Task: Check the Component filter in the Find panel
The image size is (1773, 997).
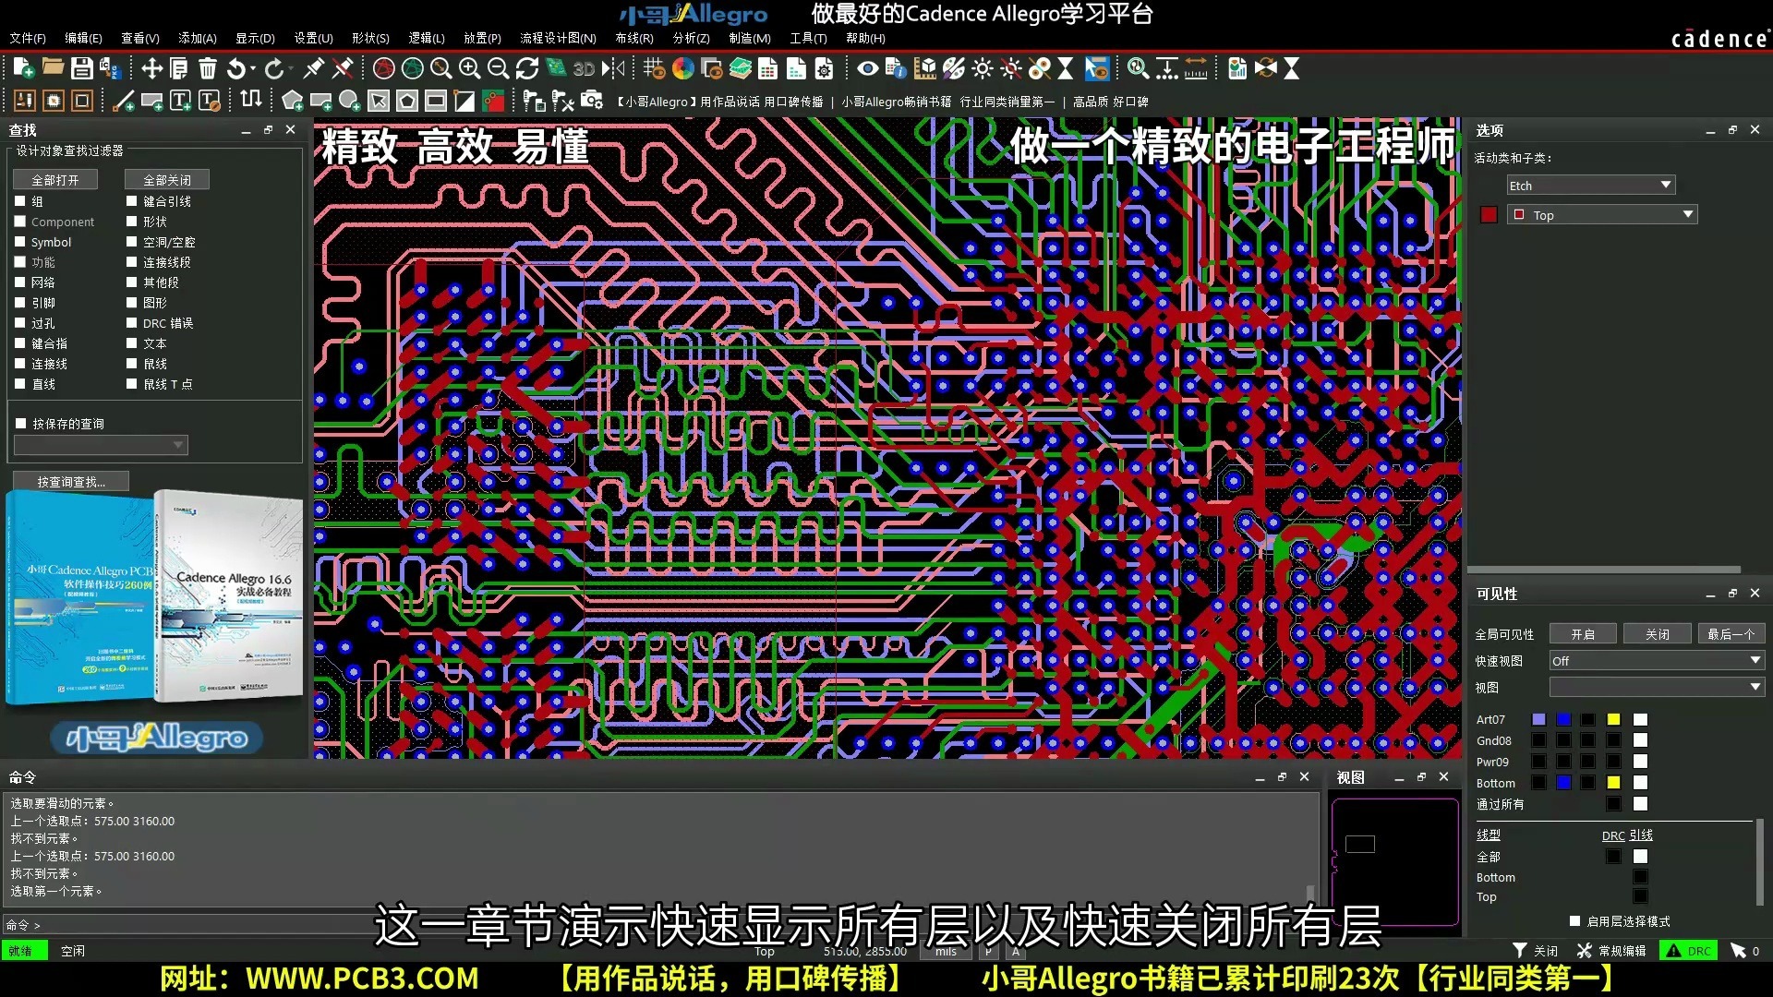Action: (19, 222)
